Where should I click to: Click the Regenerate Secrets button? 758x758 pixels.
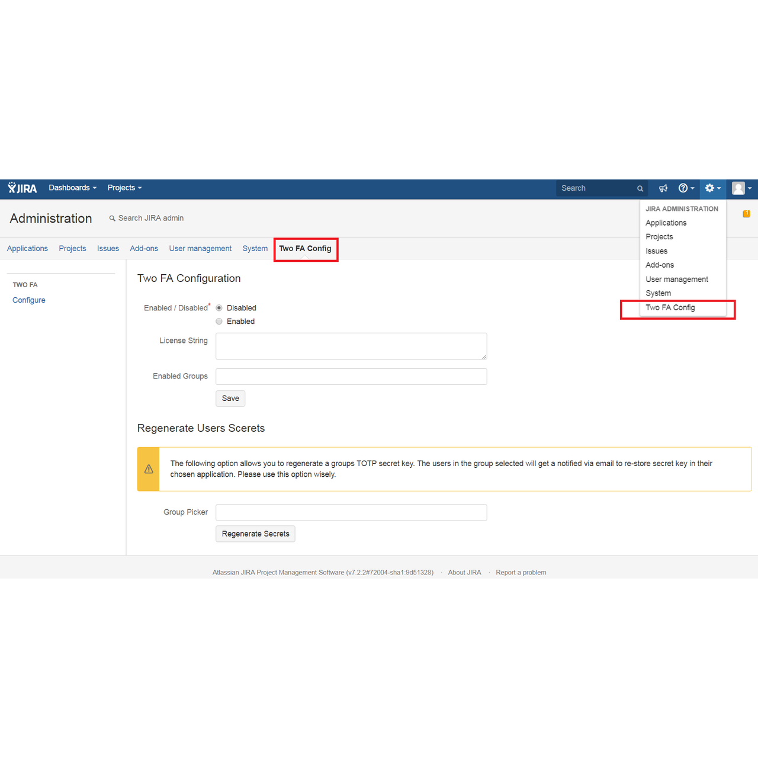pos(255,534)
